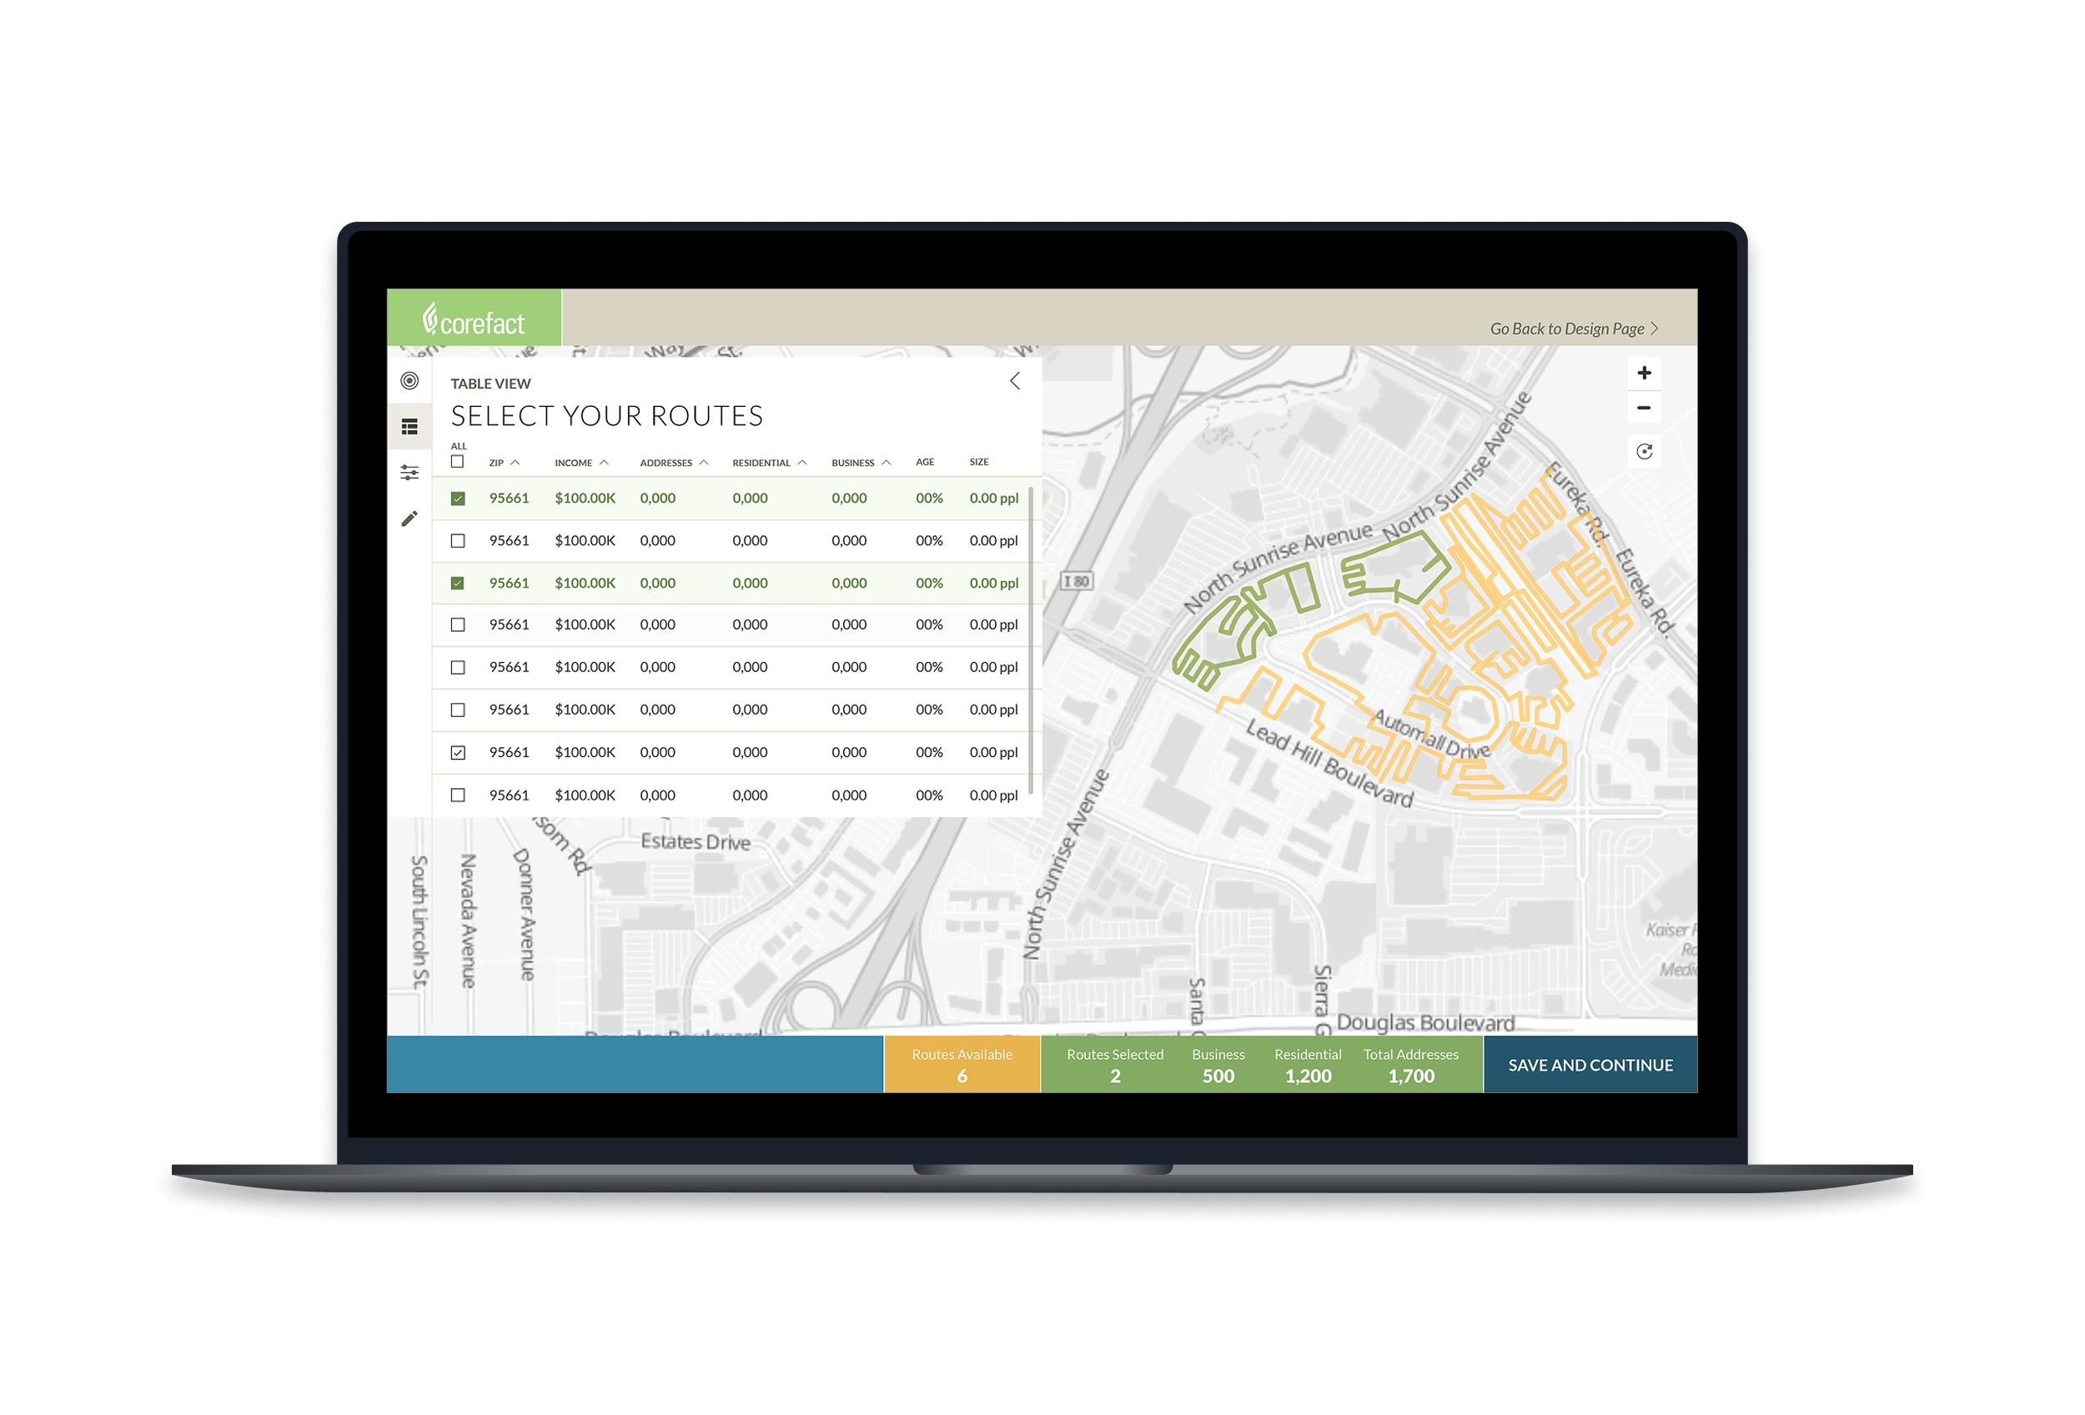Sort by the RESIDENTIAL column arrow
Image resolution: width=2085 pixels, height=1415 pixels.
point(802,463)
